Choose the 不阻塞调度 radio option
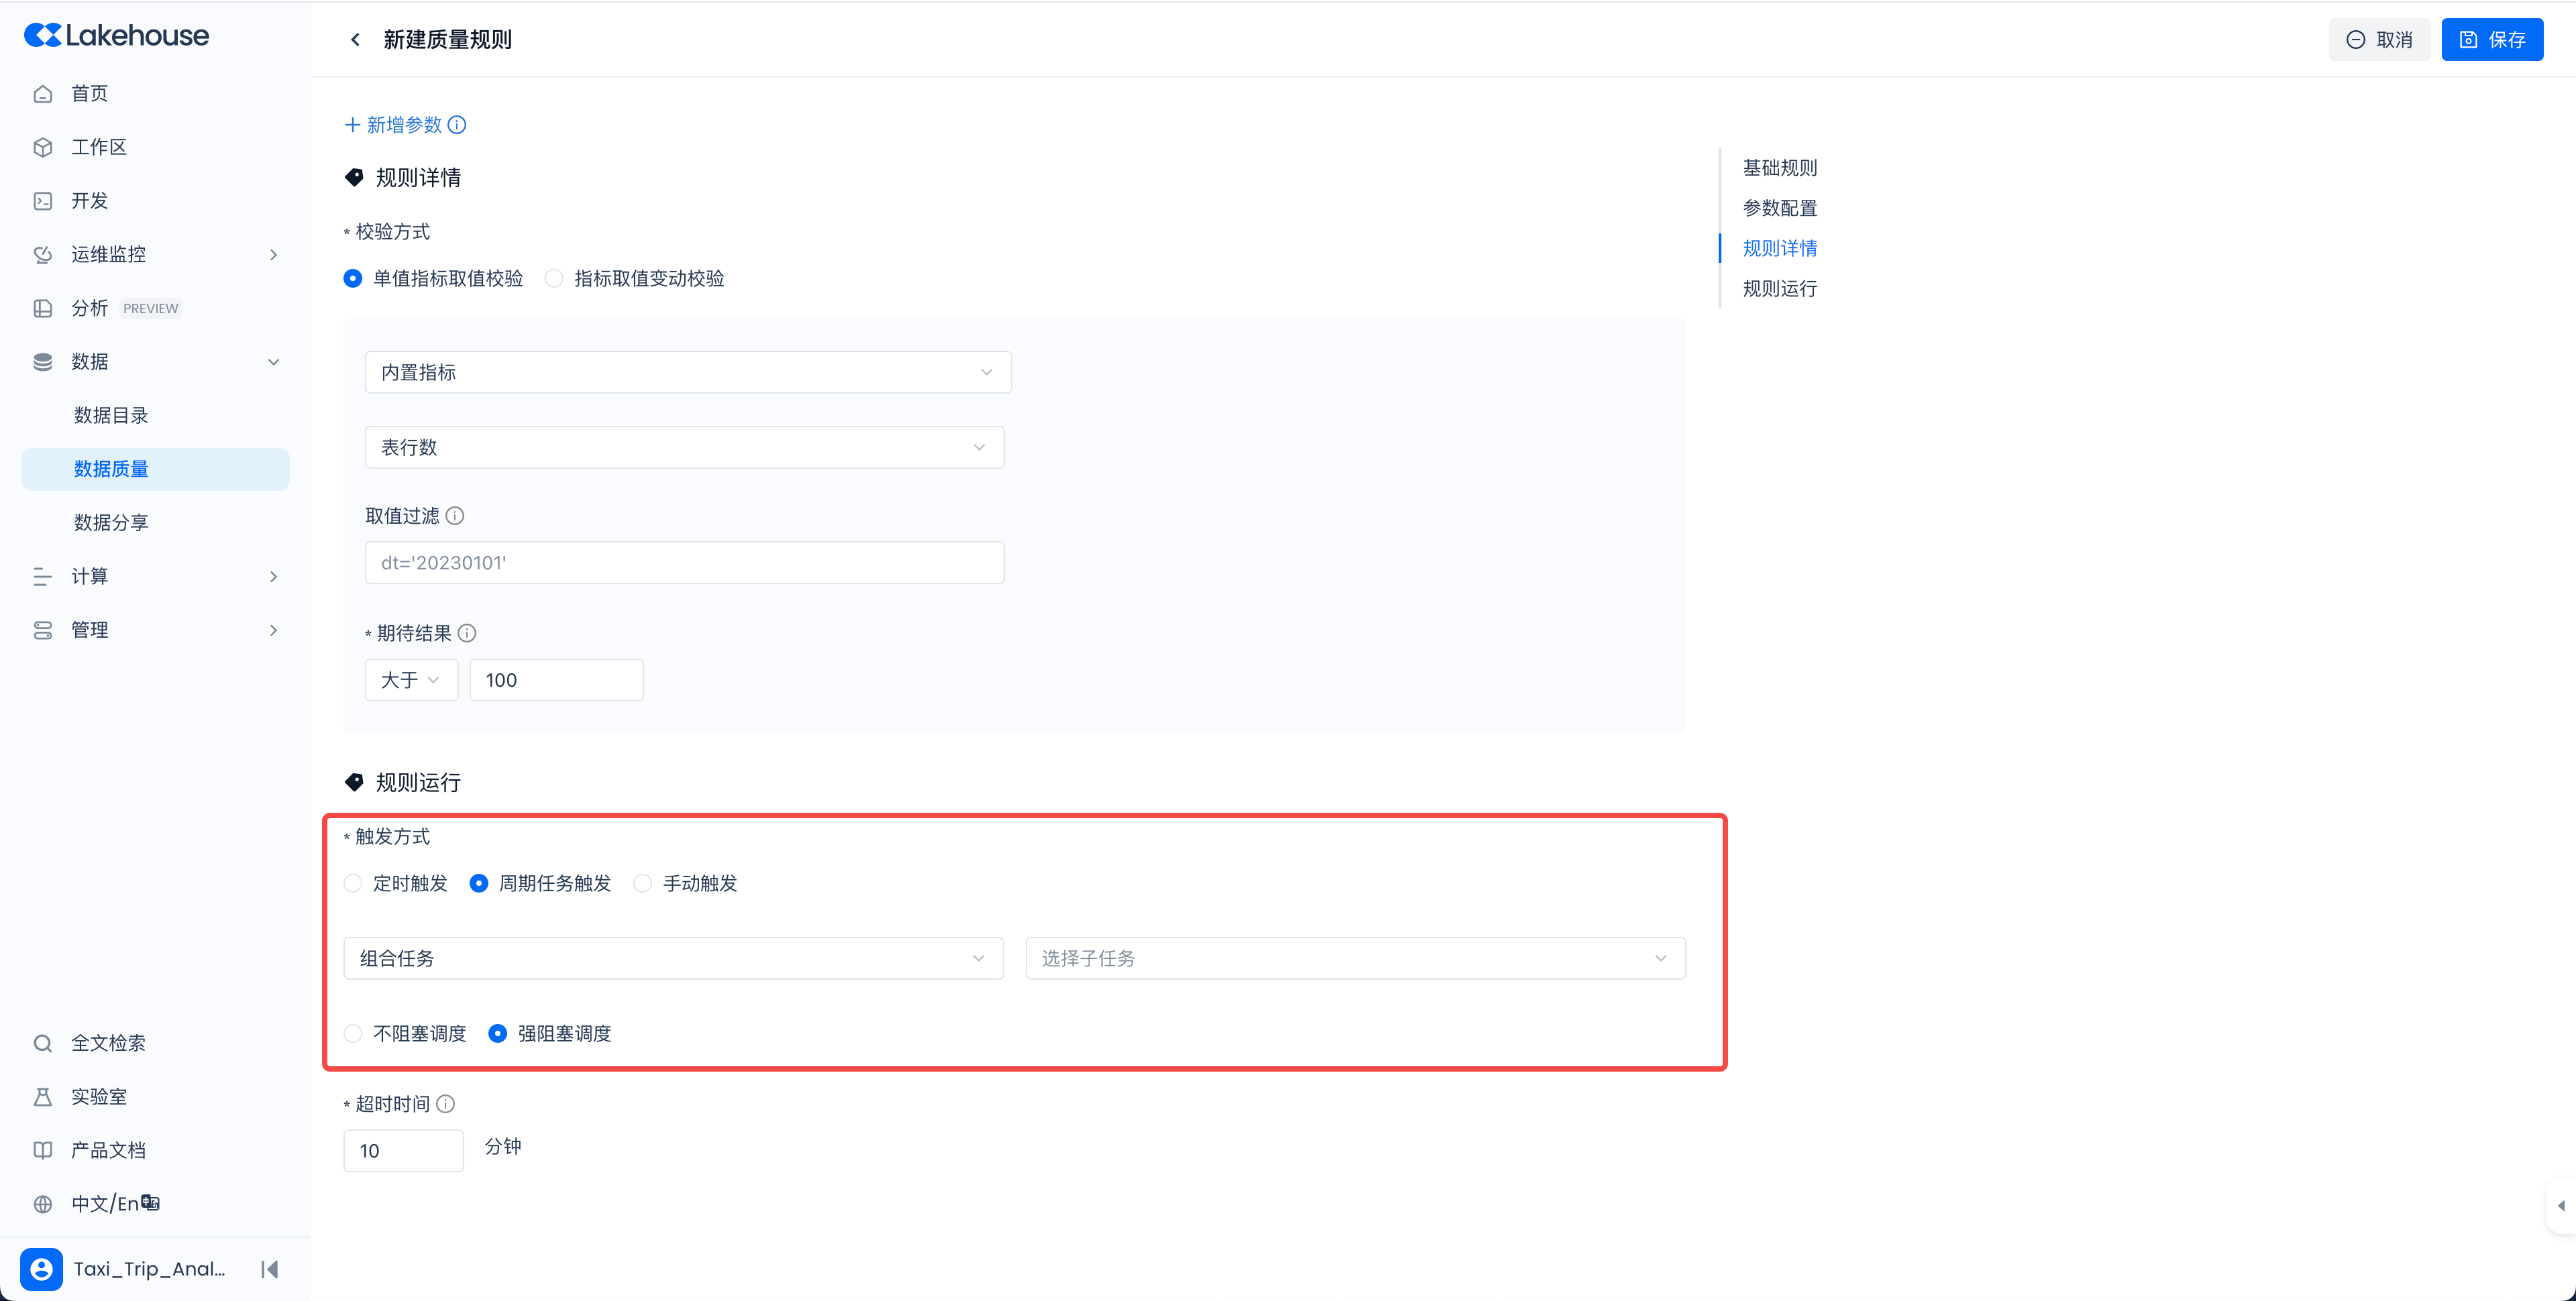 354,1034
